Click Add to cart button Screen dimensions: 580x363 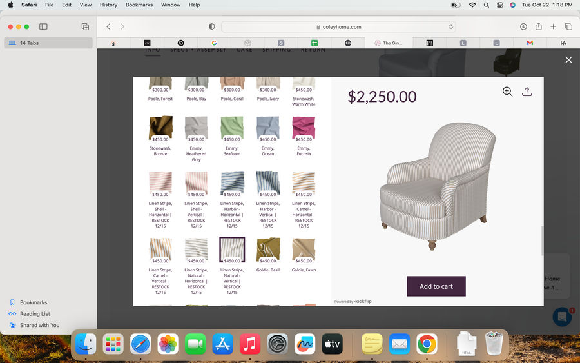(x=436, y=286)
